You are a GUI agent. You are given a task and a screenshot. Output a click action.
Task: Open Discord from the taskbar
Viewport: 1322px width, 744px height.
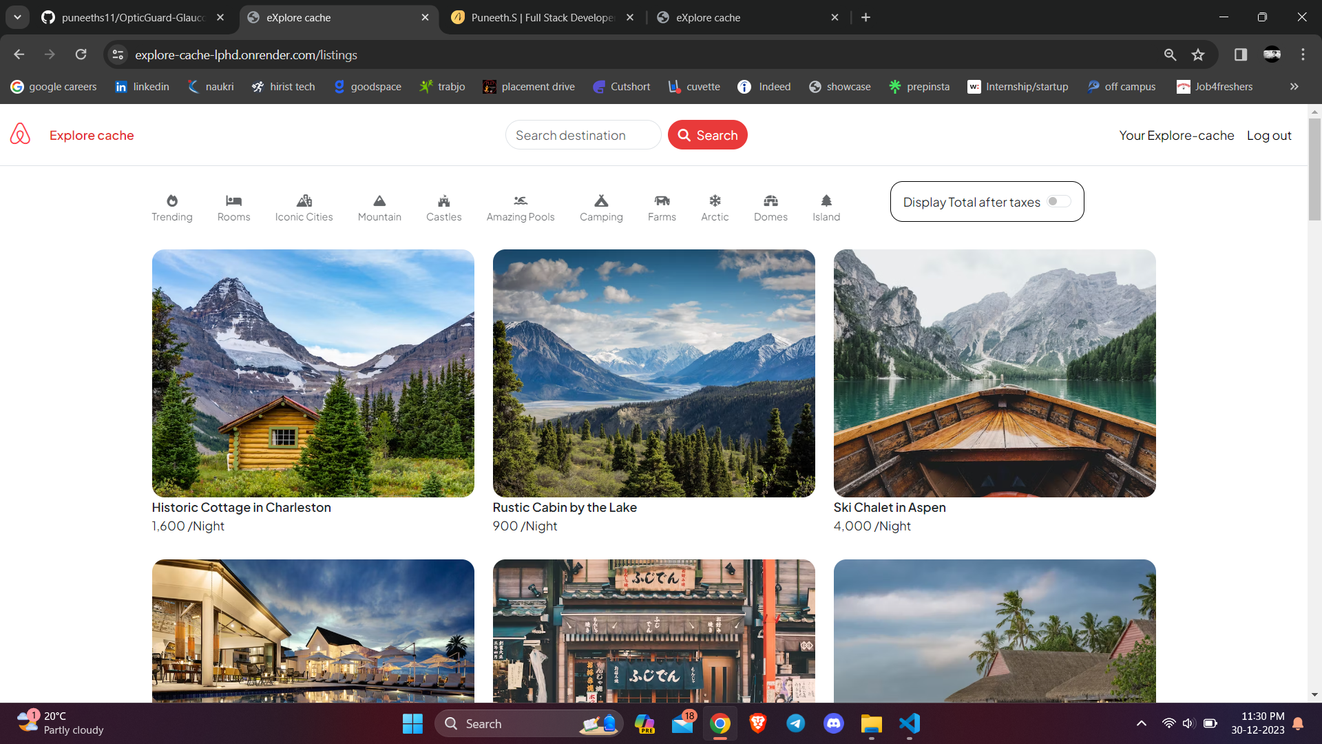[833, 723]
